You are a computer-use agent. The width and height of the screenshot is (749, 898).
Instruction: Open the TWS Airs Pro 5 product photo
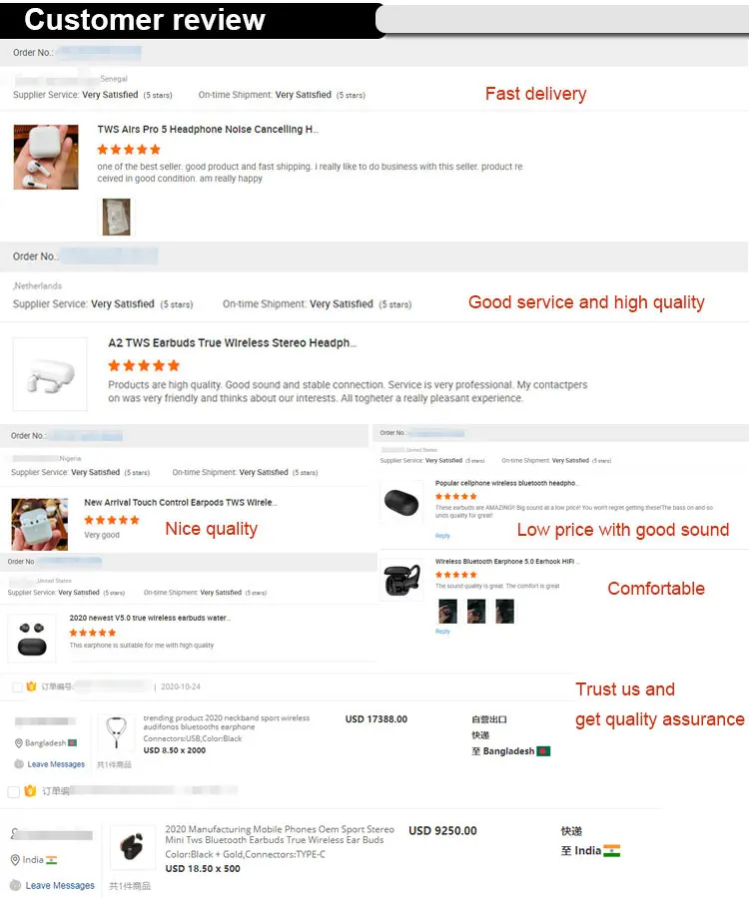45,158
